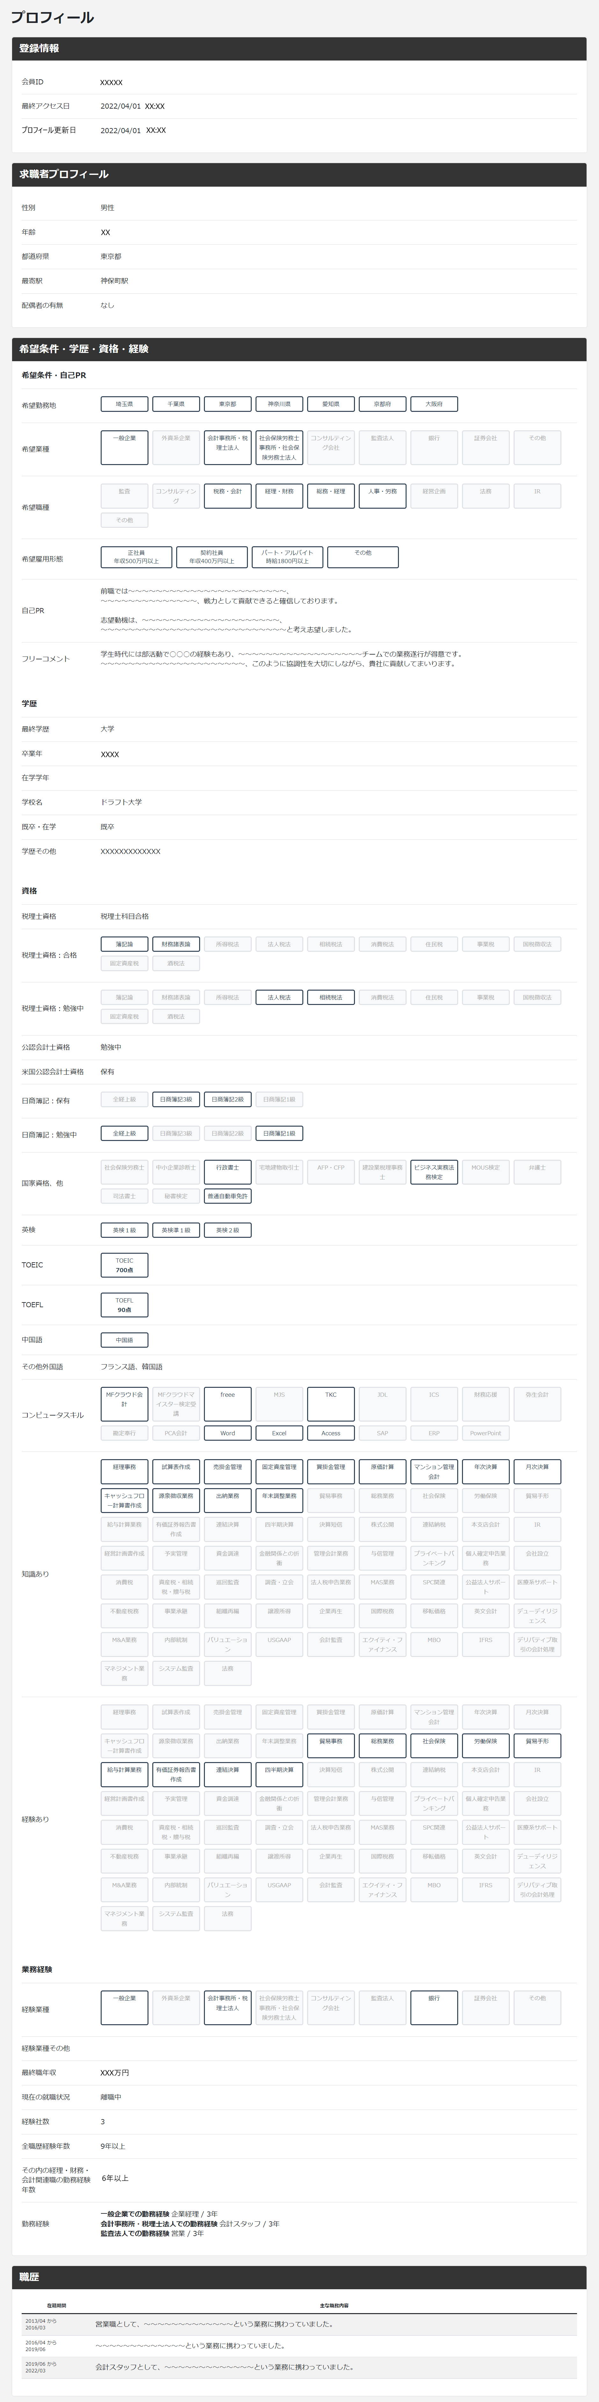Click the TOEIC 700点 score tag
Screen dimensions: 599x2402
pyautogui.click(x=124, y=1265)
